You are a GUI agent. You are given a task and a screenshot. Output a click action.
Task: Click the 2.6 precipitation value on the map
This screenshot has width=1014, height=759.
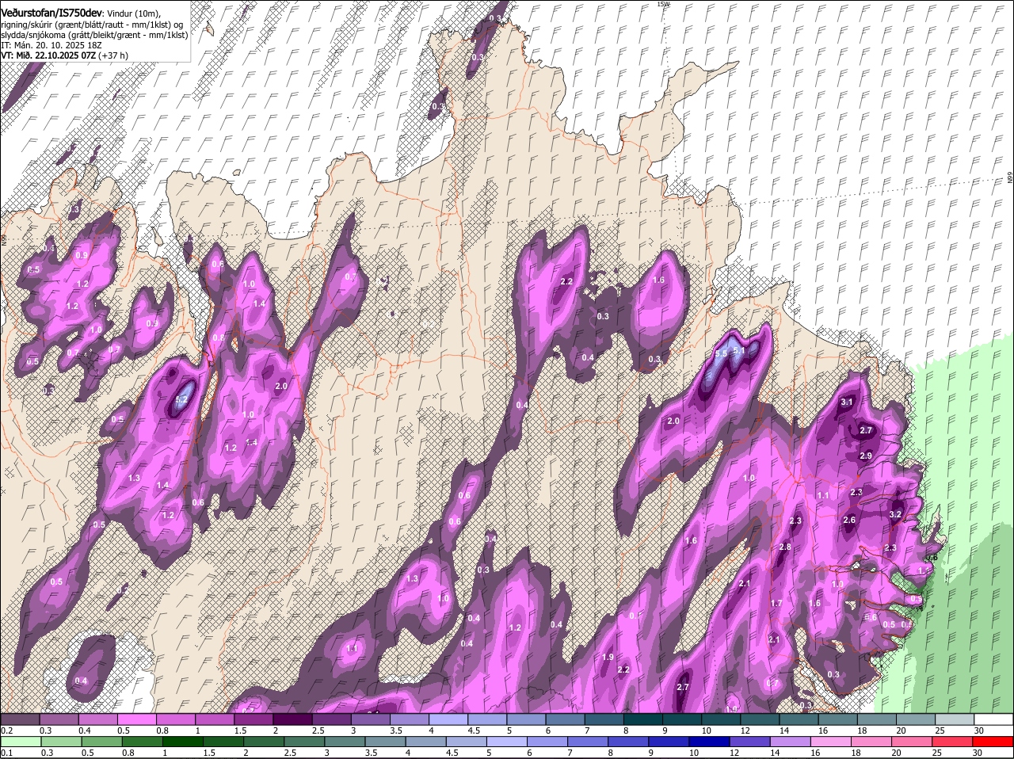tap(849, 521)
